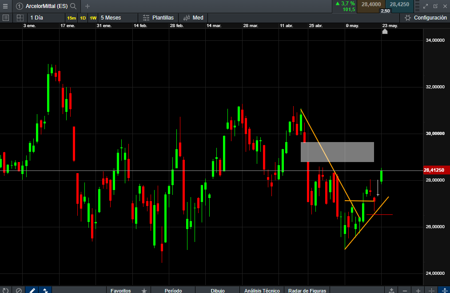The image size is (450, 293).
Task: Click the 34,00000 price axis label
Action: [435, 40]
